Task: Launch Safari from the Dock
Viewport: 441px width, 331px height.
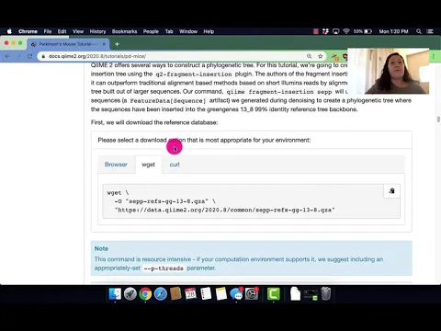Action: 161,294
